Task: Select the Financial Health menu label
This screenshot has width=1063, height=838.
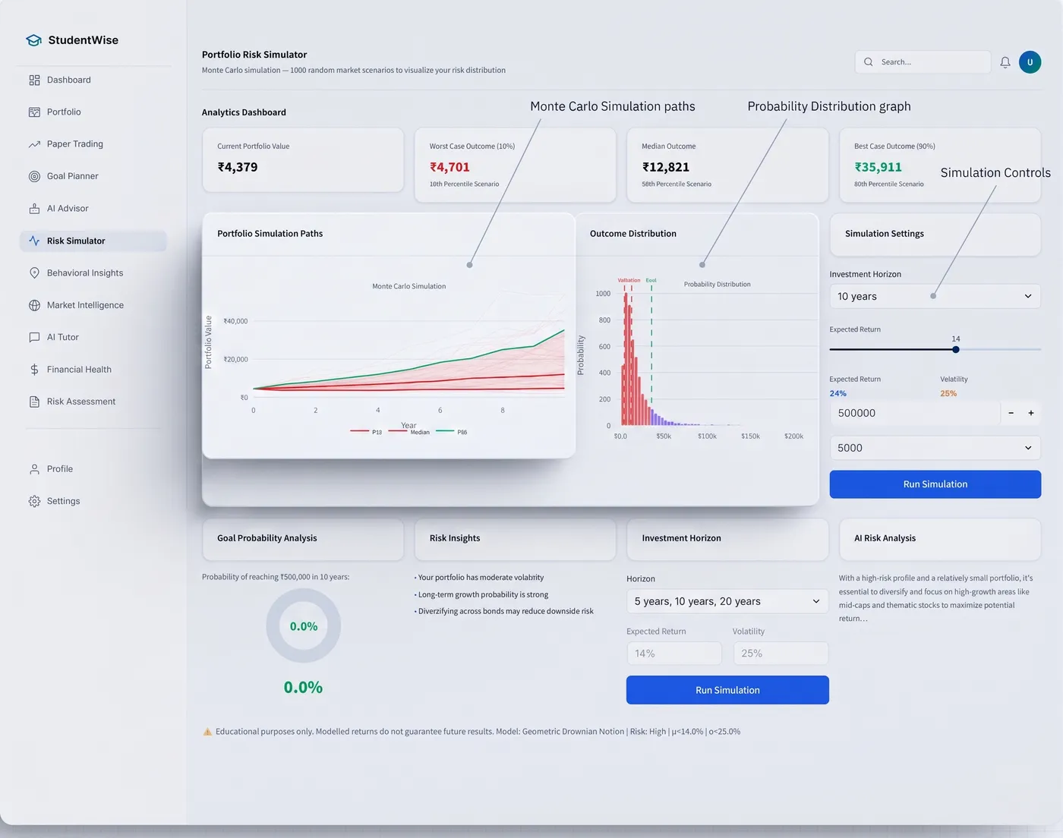Action: 79,370
